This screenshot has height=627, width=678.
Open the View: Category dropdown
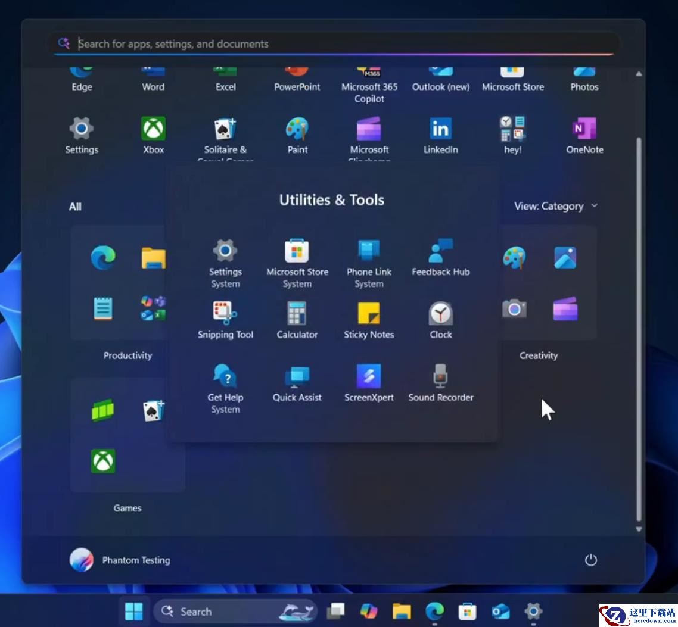pyautogui.click(x=556, y=206)
